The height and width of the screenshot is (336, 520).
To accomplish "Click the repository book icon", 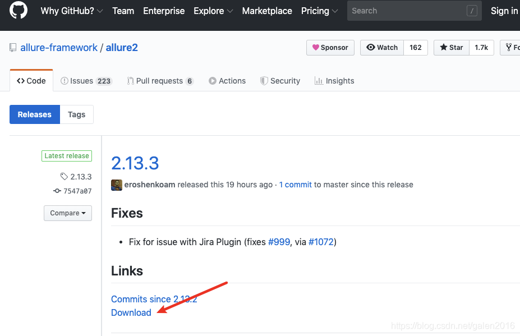I will point(13,48).
